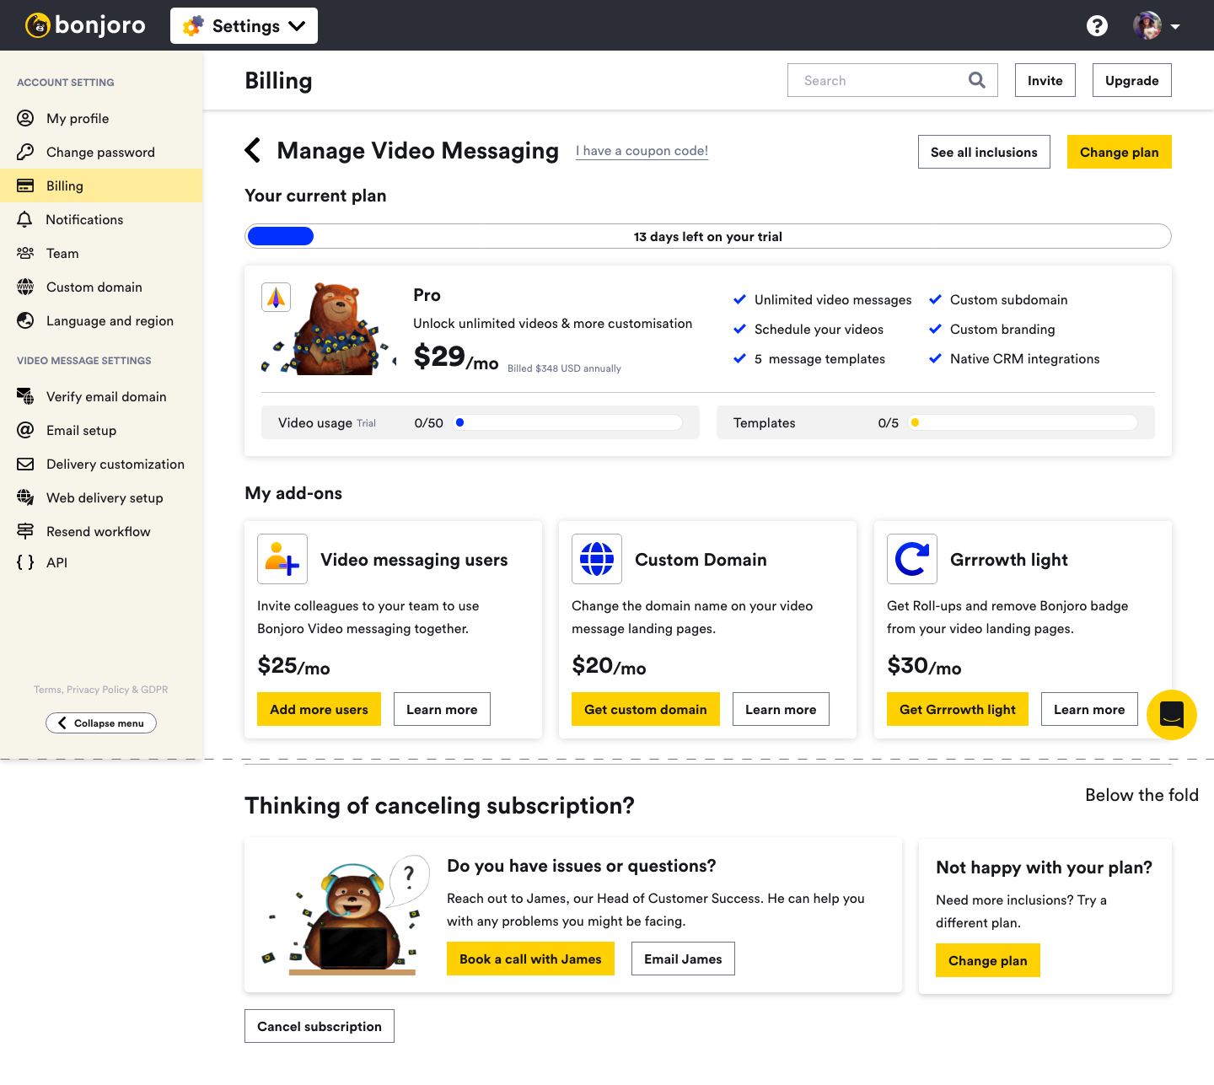
Task: Open the help question mark icon
Action: pos(1097,25)
